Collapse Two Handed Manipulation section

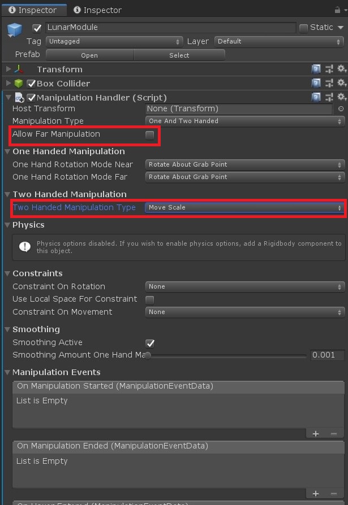pos(7,194)
